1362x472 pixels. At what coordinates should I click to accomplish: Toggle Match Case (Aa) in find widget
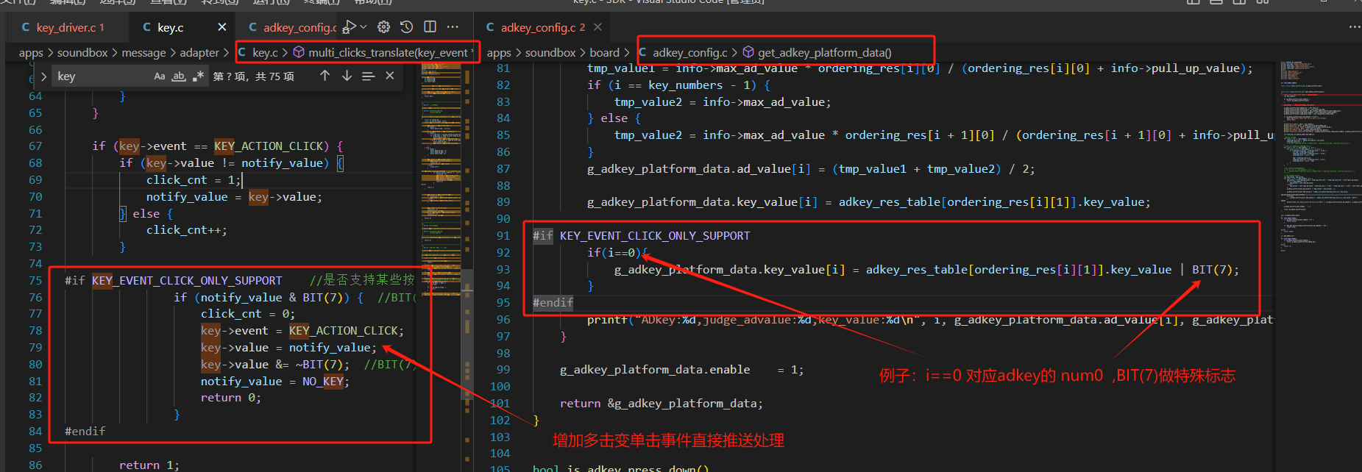click(x=160, y=76)
